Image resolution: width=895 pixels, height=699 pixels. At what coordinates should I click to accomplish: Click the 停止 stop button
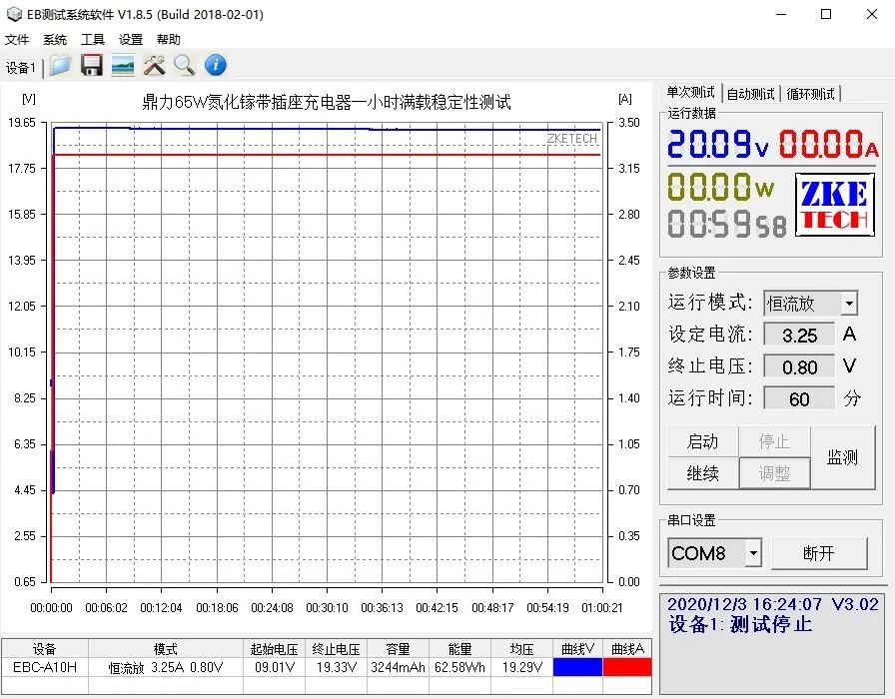tap(774, 441)
